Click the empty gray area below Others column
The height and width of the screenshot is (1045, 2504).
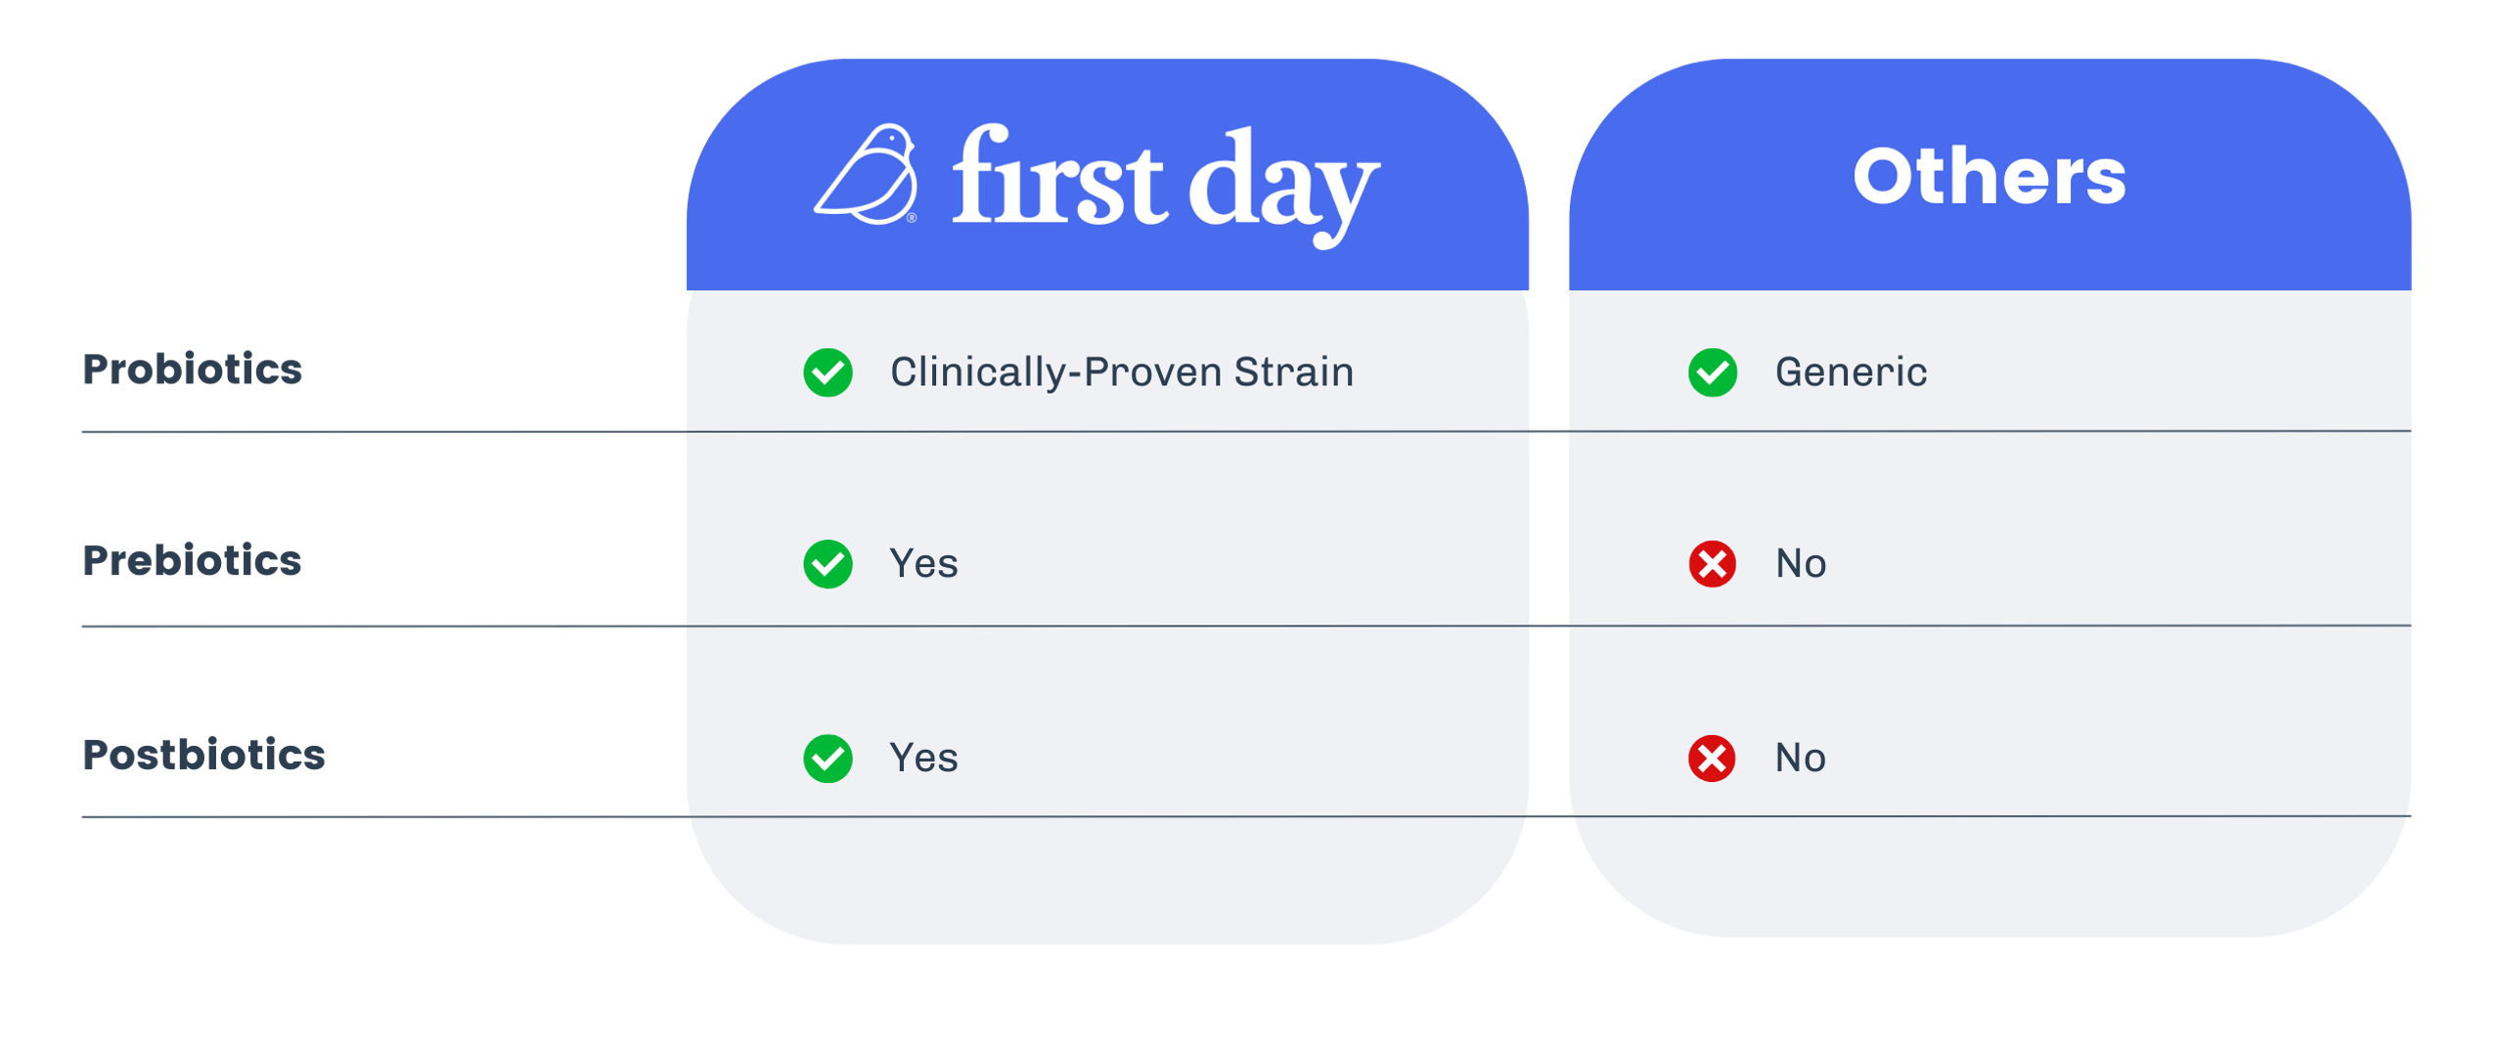pyautogui.click(x=1989, y=875)
